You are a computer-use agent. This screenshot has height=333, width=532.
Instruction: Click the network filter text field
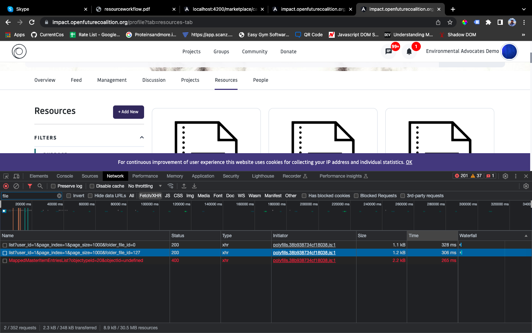pyautogui.click(x=29, y=196)
